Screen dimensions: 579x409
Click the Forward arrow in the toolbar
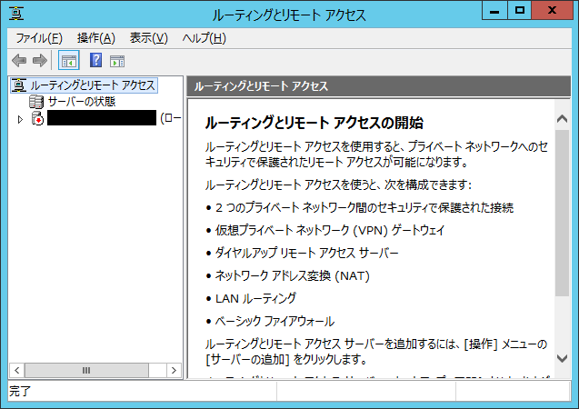(39, 61)
